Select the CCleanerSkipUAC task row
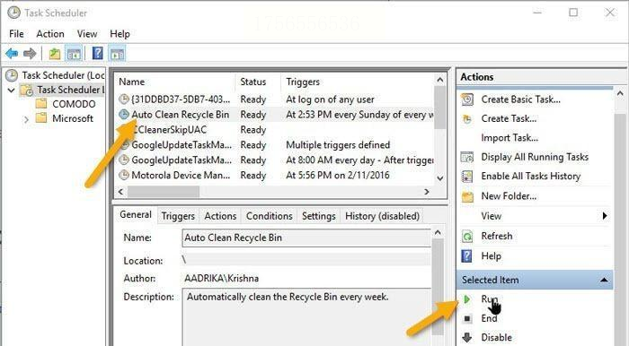This screenshot has width=629, height=346. (x=275, y=130)
